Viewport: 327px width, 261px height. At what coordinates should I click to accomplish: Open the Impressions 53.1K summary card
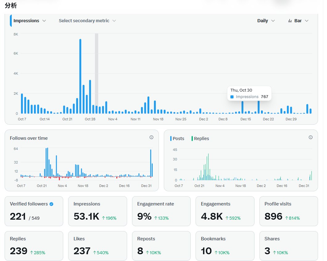(x=97, y=211)
